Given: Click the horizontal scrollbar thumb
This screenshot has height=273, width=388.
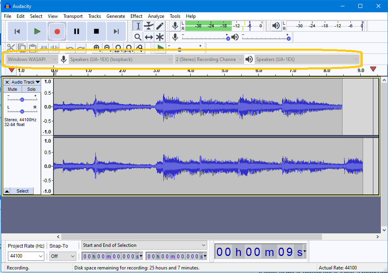Looking at the screenshot, I should pos(191,237).
